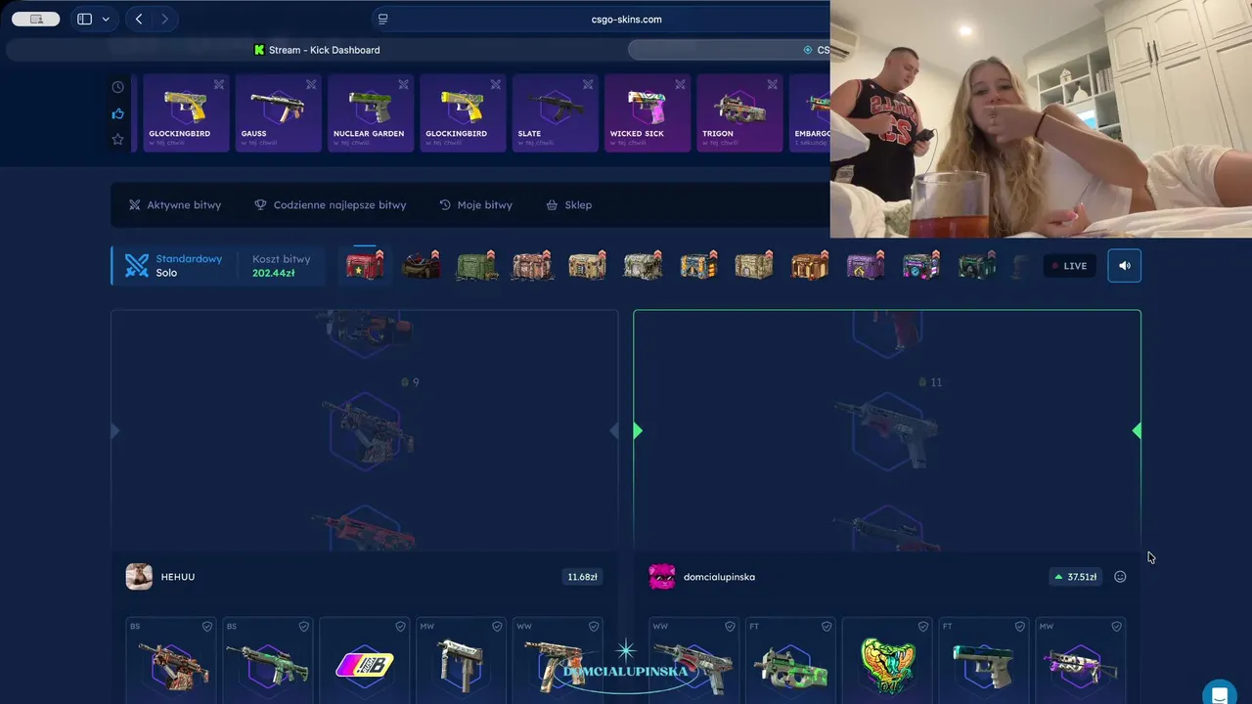
Task: Select the thumbs-up best drops filter
Action: coord(118,113)
